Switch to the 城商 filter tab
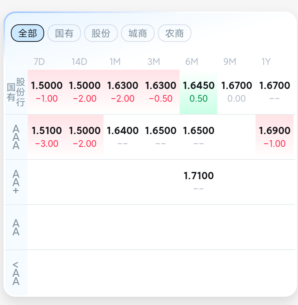 [x=138, y=33]
